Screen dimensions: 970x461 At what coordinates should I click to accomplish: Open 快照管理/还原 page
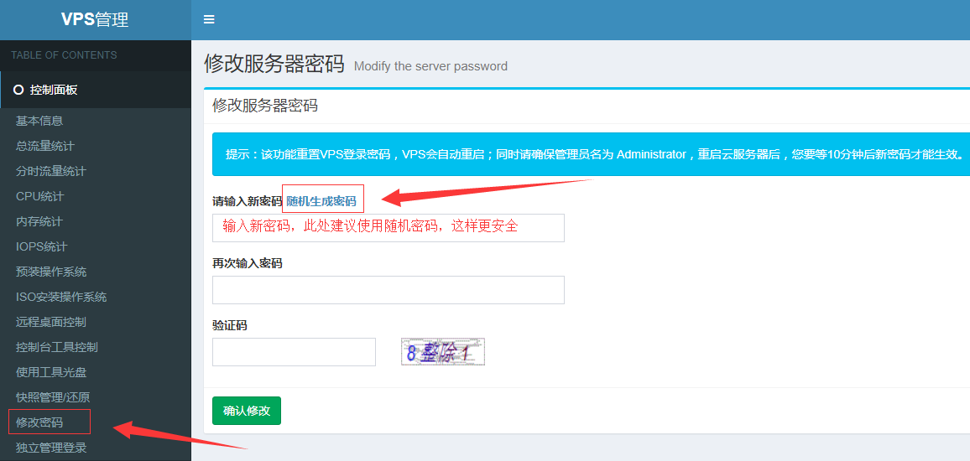(x=53, y=397)
